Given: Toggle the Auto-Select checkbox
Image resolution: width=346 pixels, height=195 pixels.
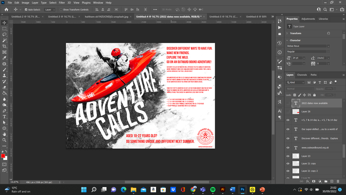Looking at the screenshot, I should click(26, 10).
